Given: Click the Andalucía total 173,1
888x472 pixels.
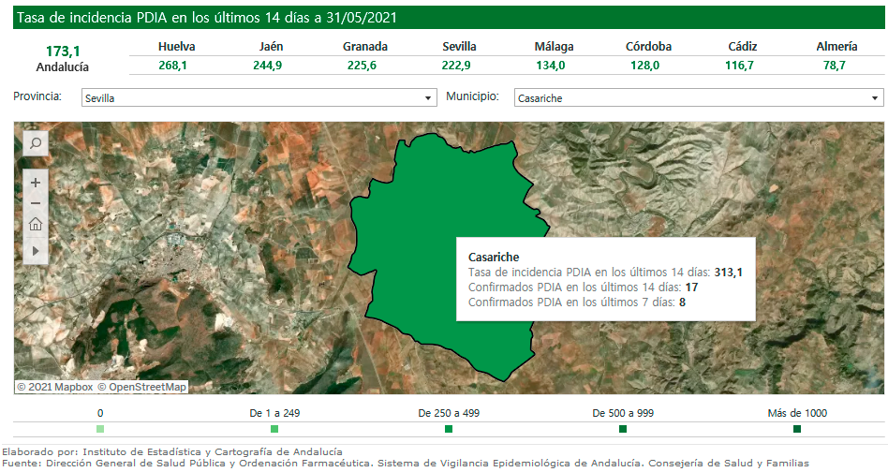Looking at the screenshot, I should click(x=62, y=51).
